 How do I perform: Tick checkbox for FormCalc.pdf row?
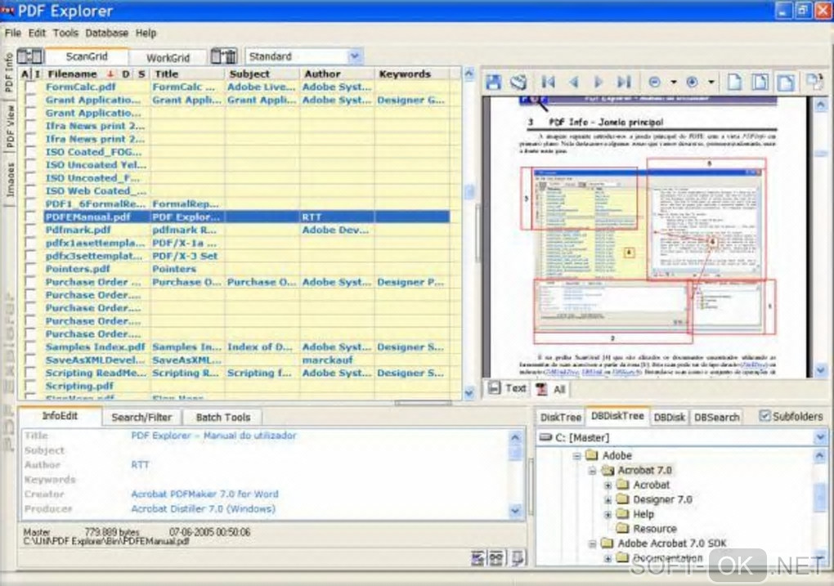tap(31, 87)
